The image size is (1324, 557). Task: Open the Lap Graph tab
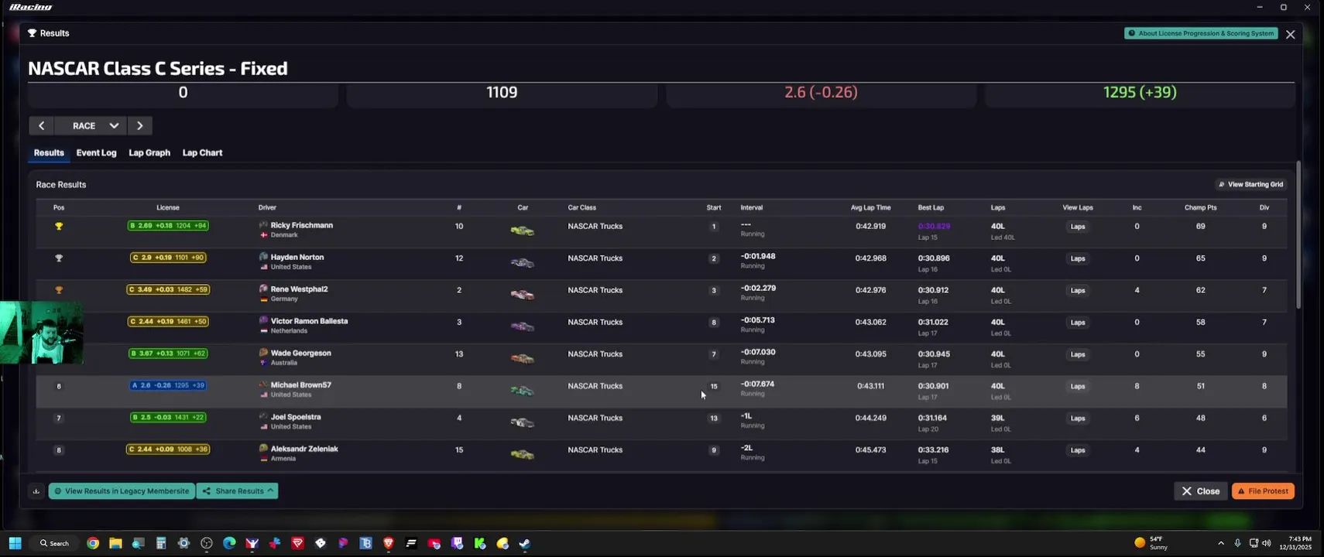click(x=149, y=152)
